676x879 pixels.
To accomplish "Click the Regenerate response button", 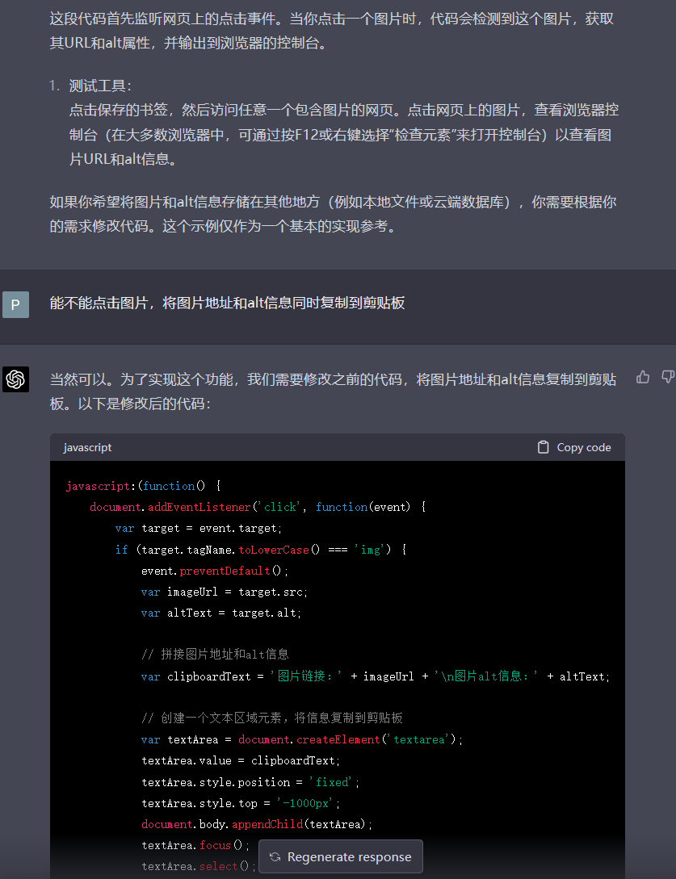I will [340, 857].
